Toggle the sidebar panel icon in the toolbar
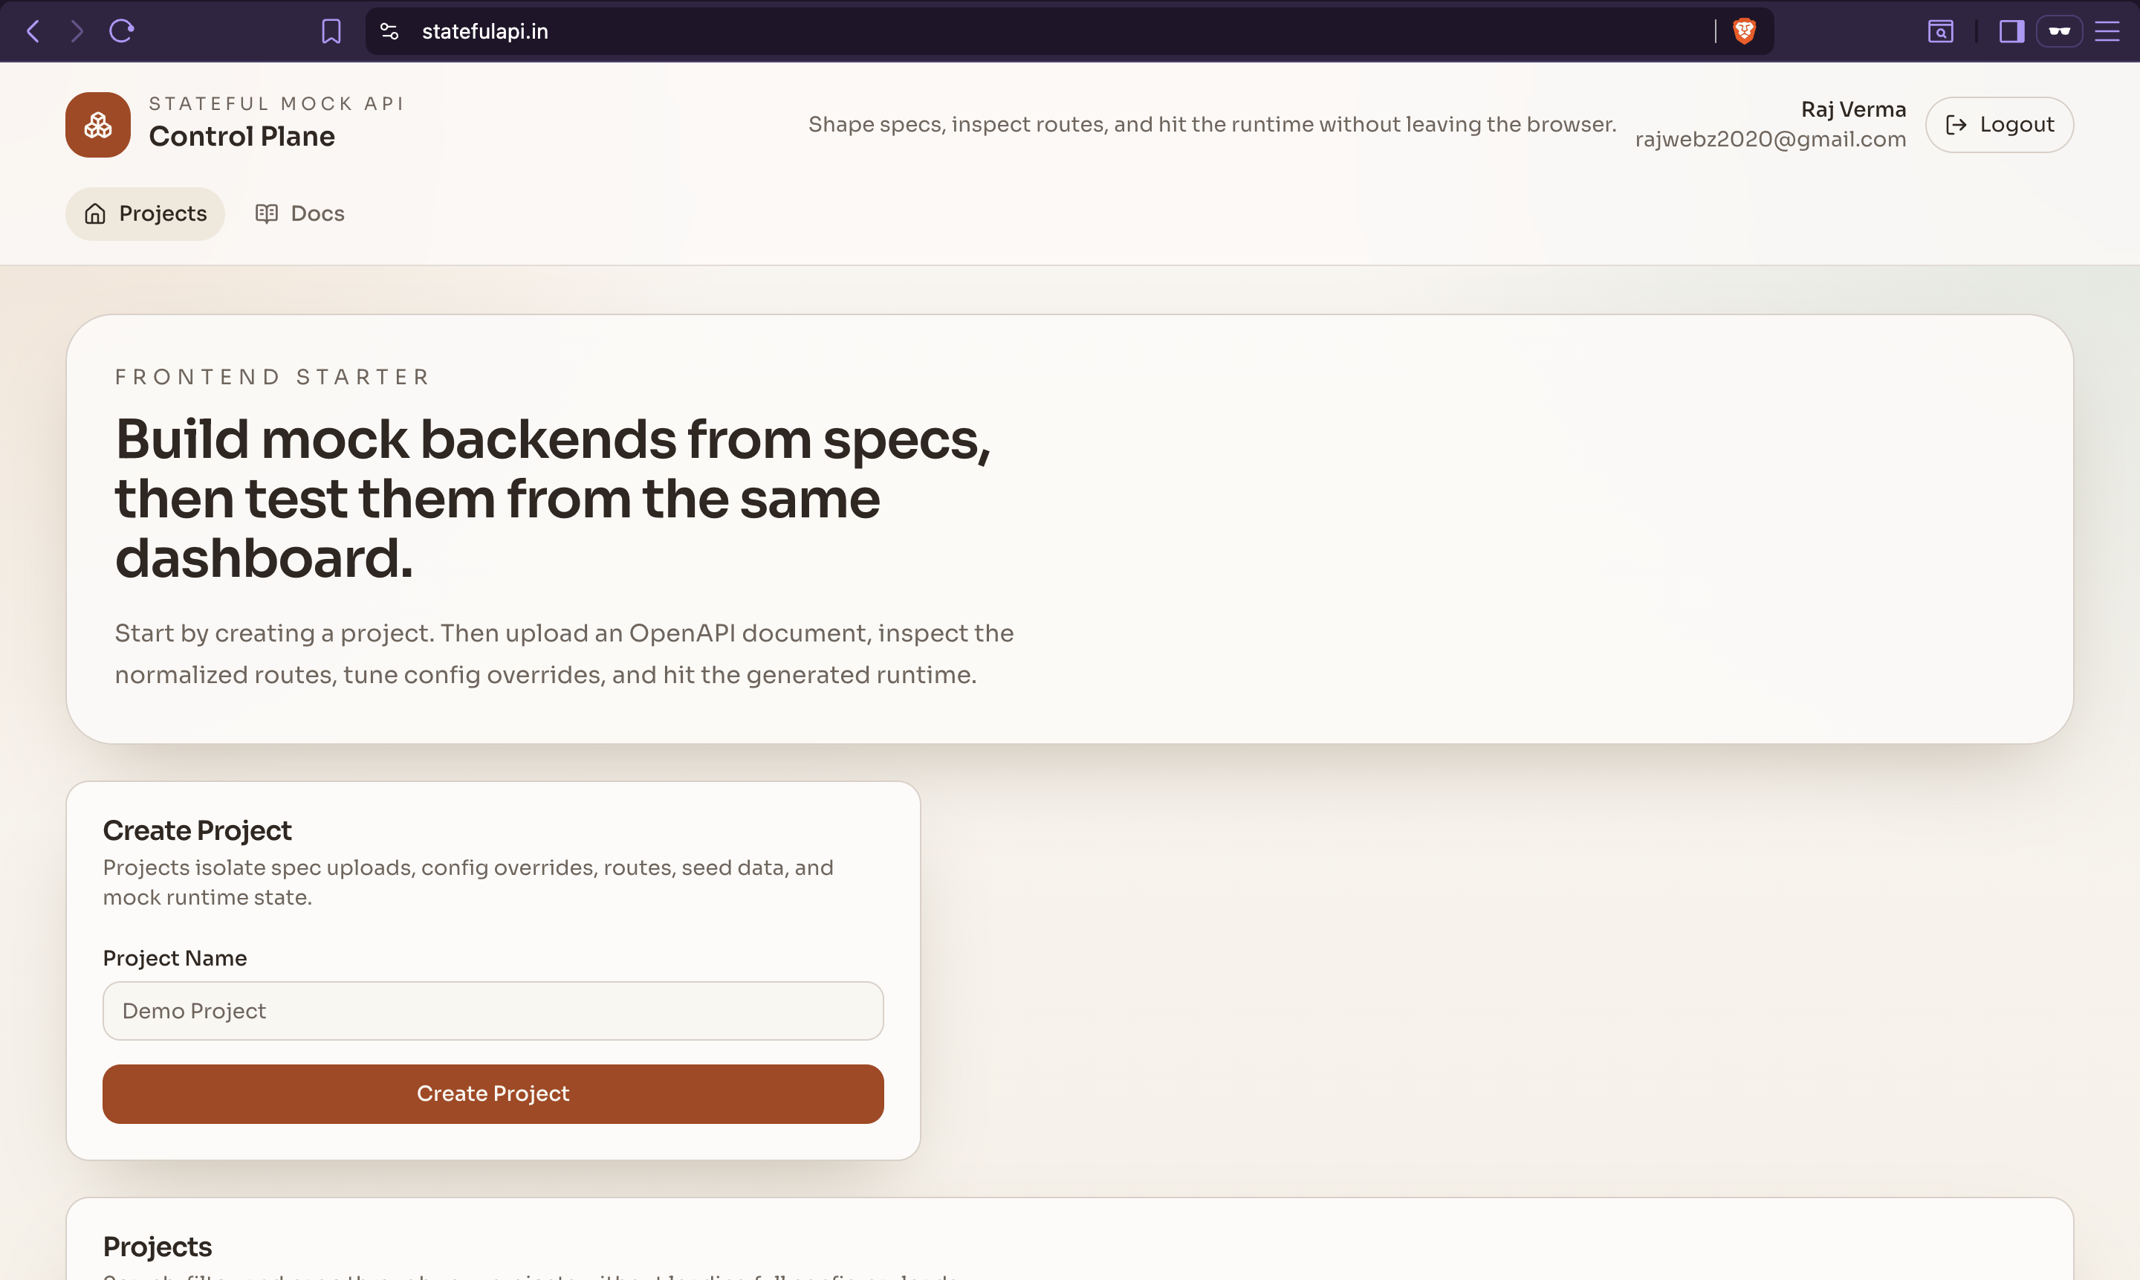Image resolution: width=2140 pixels, height=1280 pixels. pos(2011,31)
